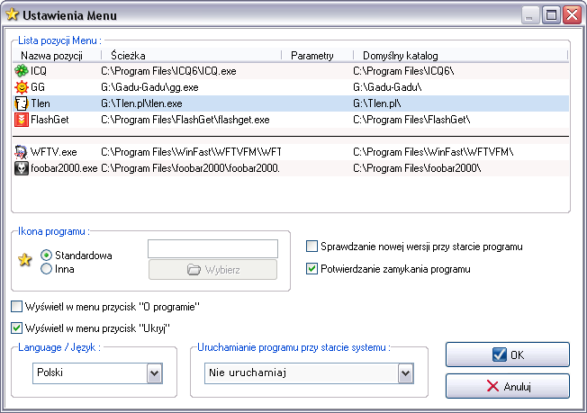The height and width of the screenshot is (413, 587).
Task: Click the GG sun icon in list
Action: click(x=22, y=87)
